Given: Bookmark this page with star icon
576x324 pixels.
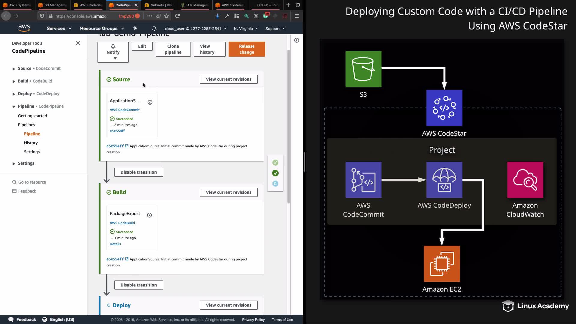Looking at the screenshot, I should (166, 16).
